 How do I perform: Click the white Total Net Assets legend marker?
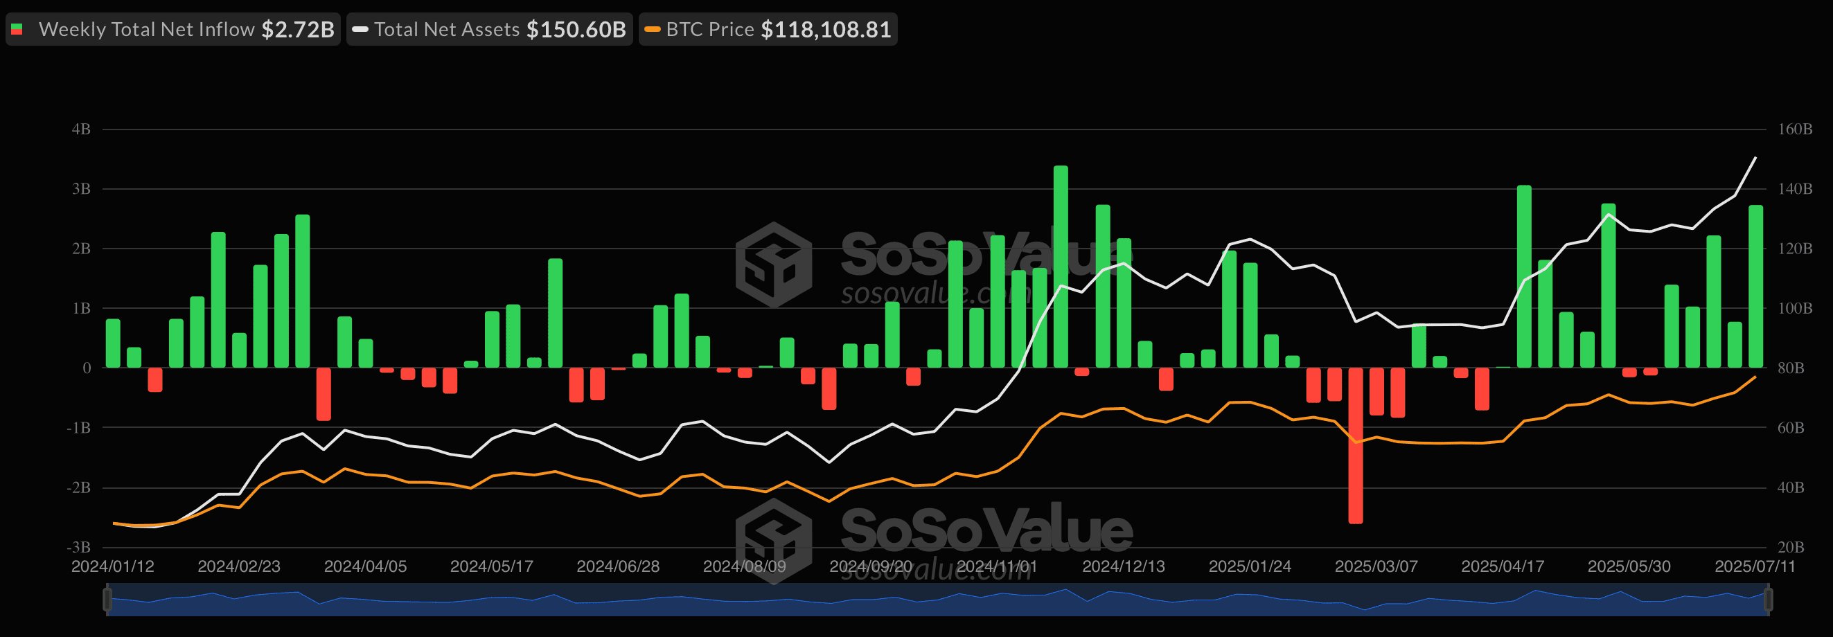[360, 29]
